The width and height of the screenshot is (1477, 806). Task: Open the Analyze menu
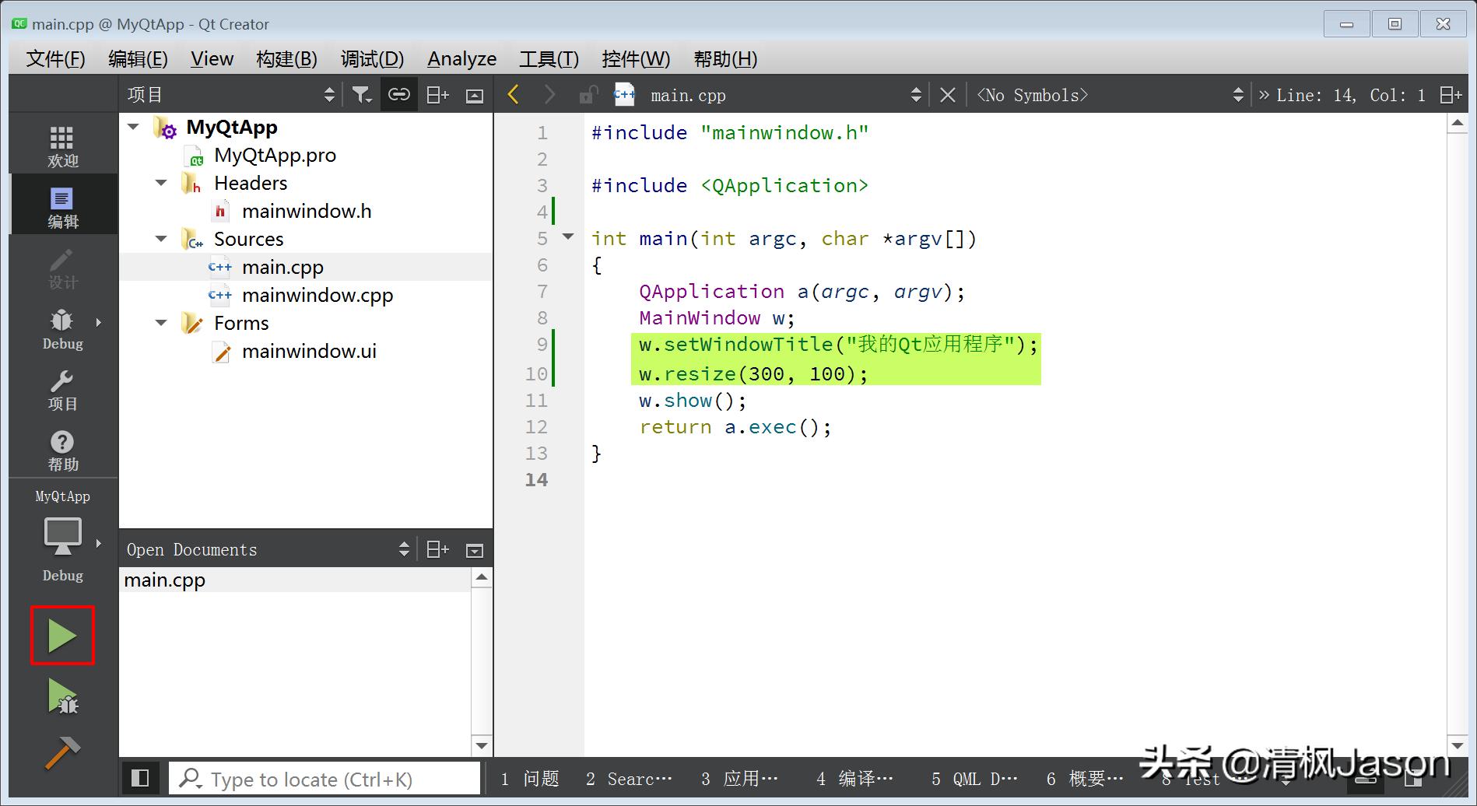pos(461,59)
